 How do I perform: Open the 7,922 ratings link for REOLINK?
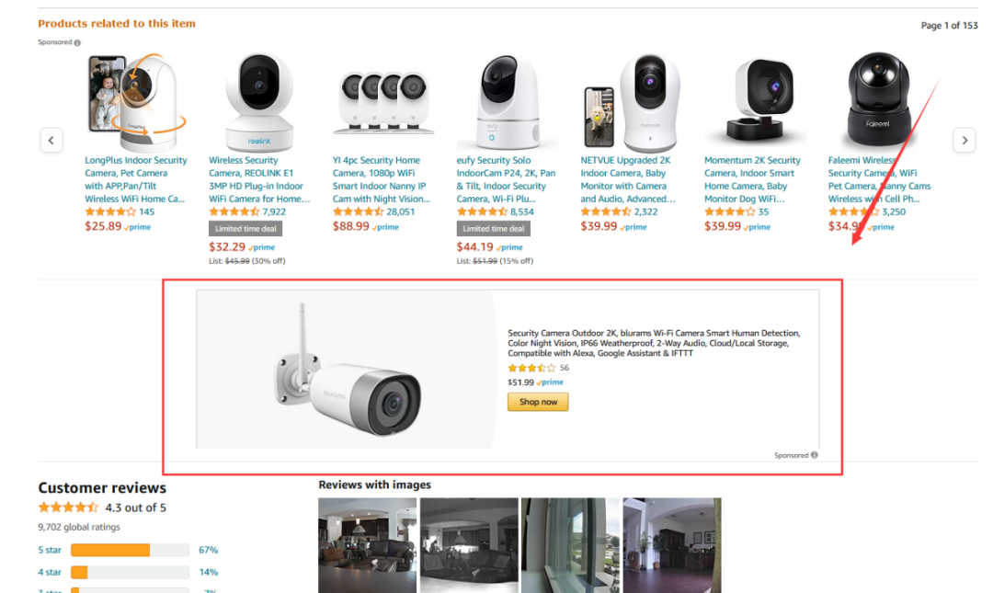coord(274,211)
